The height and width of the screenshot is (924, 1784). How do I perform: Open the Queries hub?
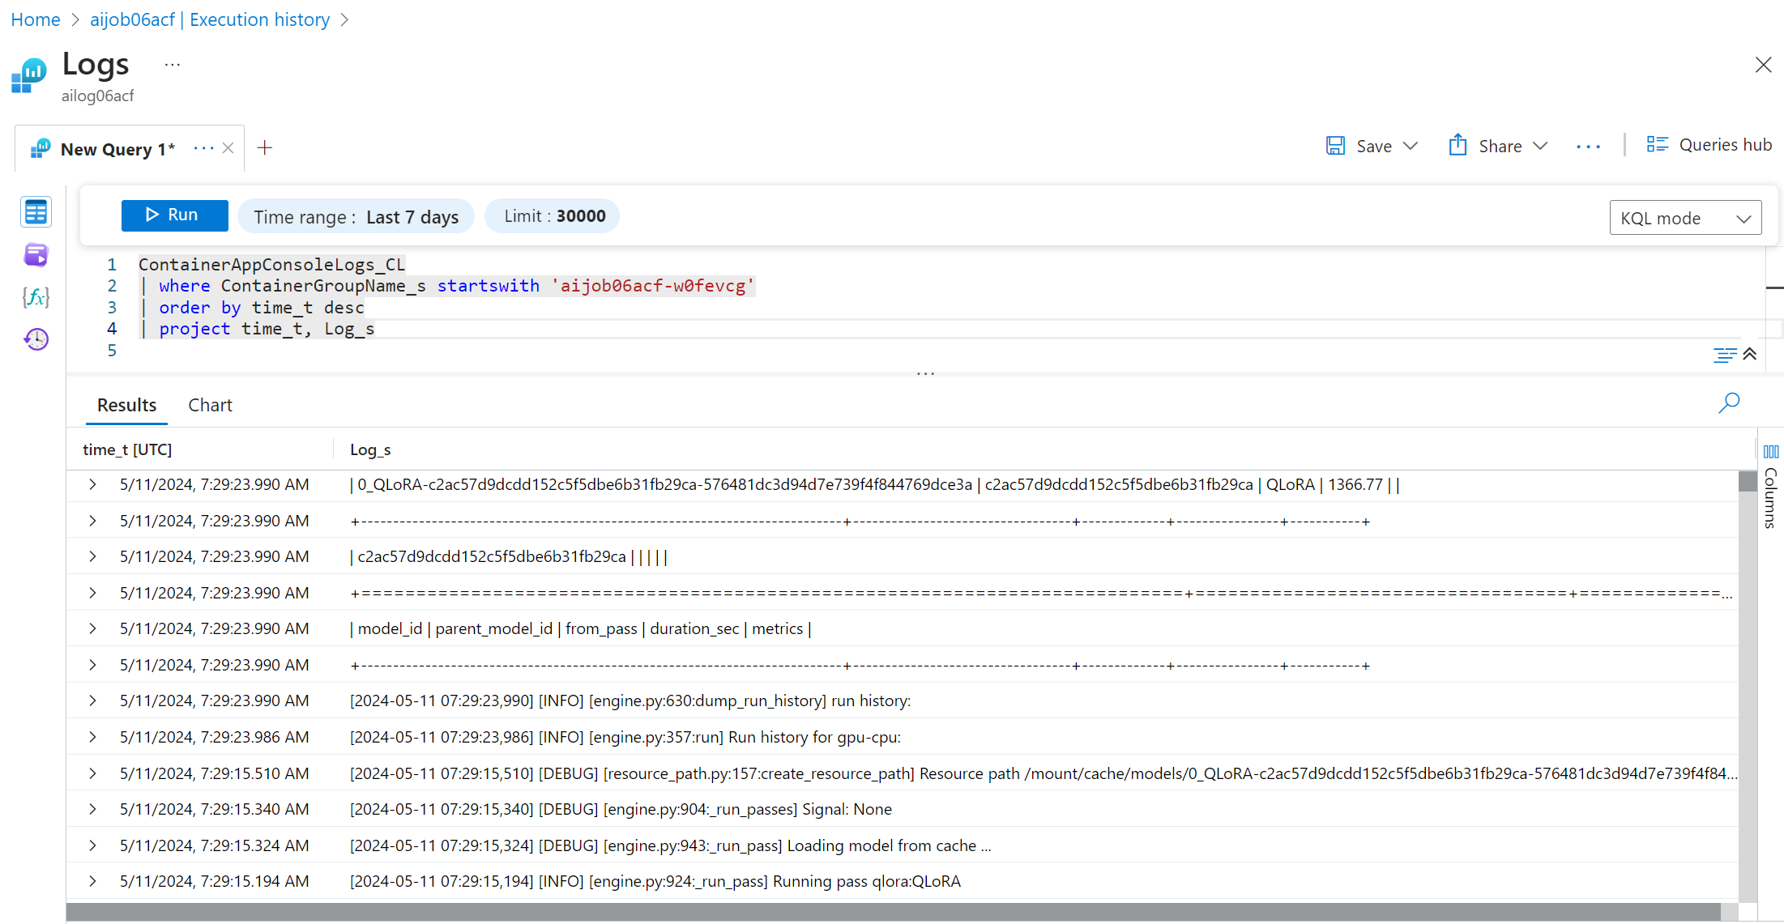pos(1709,145)
